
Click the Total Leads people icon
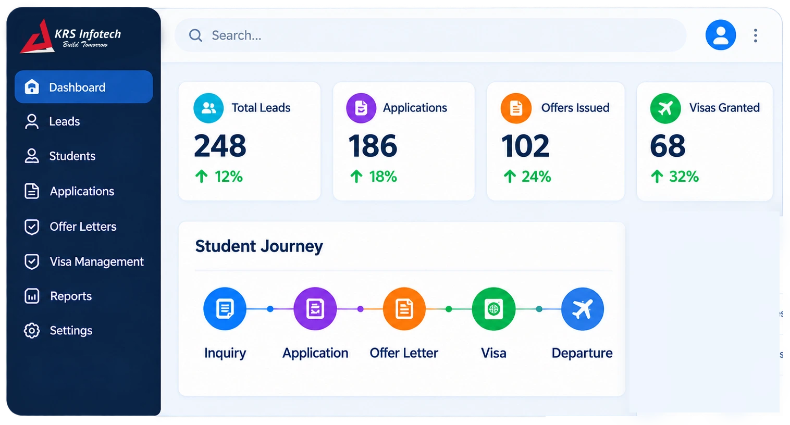pos(208,108)
